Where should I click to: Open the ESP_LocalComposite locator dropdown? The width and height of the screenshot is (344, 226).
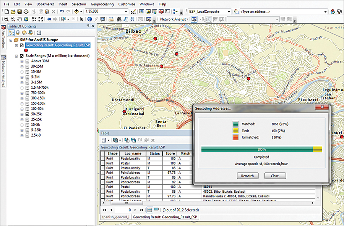[229, 12]
